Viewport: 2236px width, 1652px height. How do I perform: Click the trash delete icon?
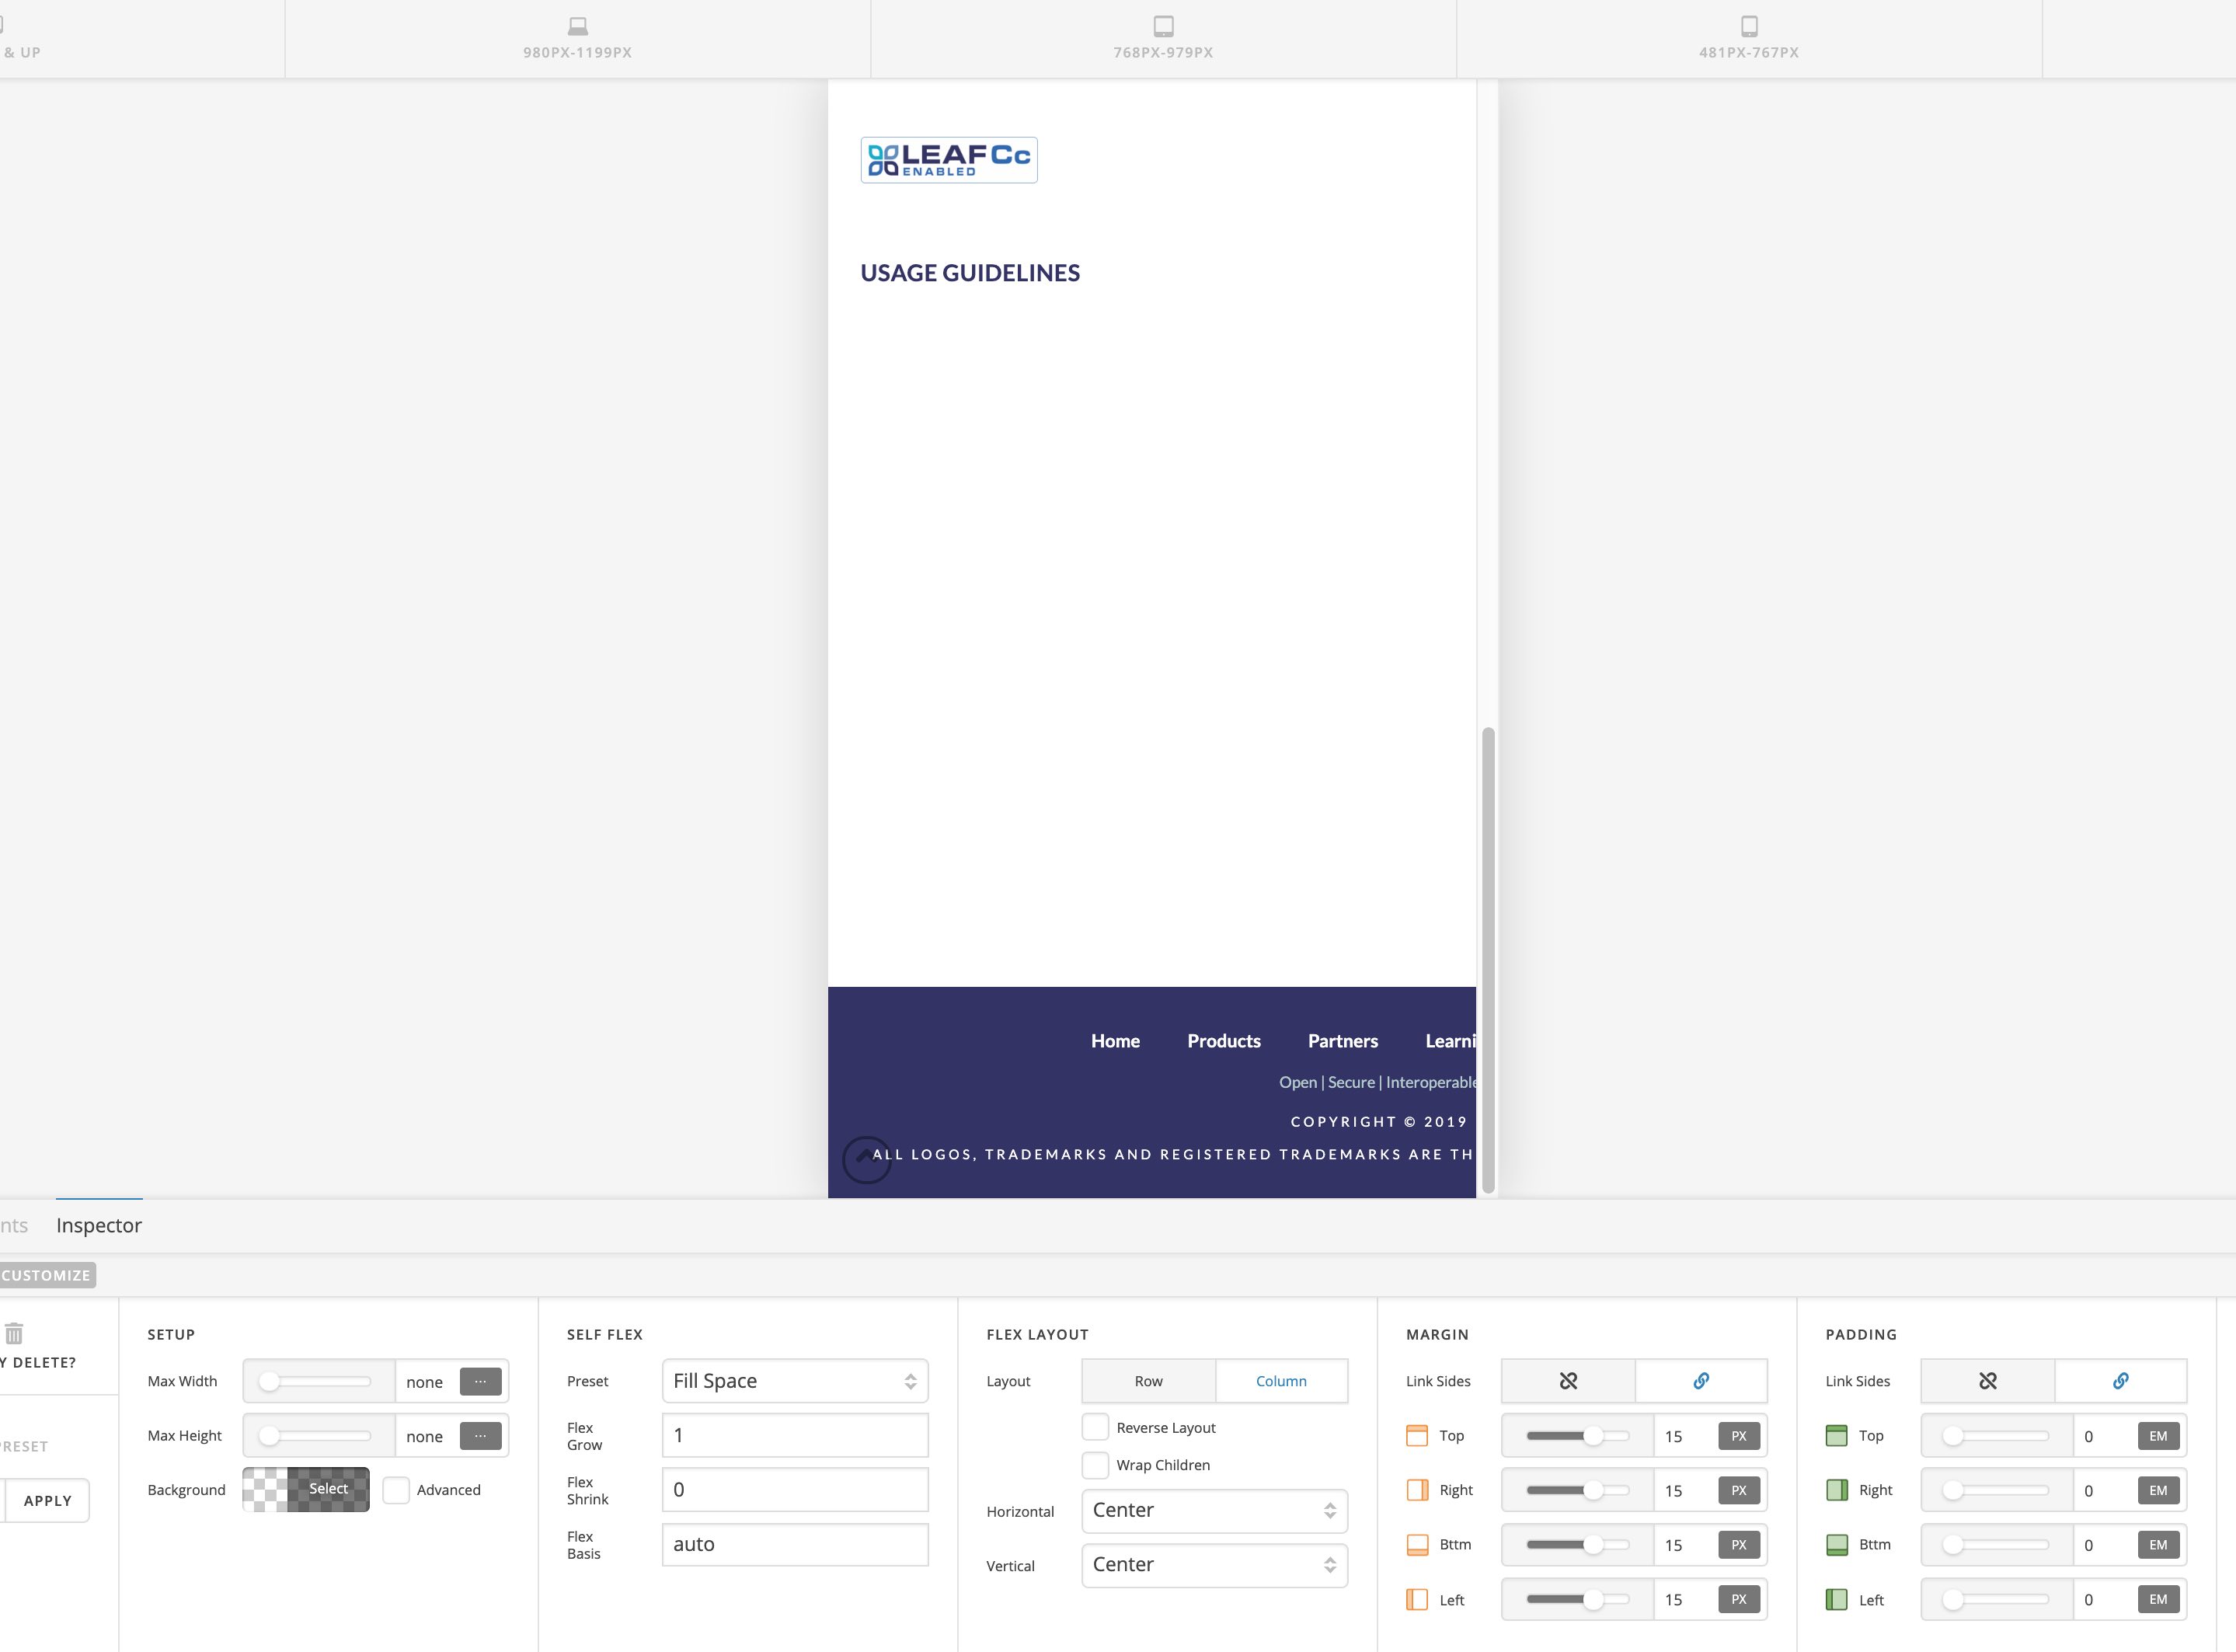tap(14, 1333)
